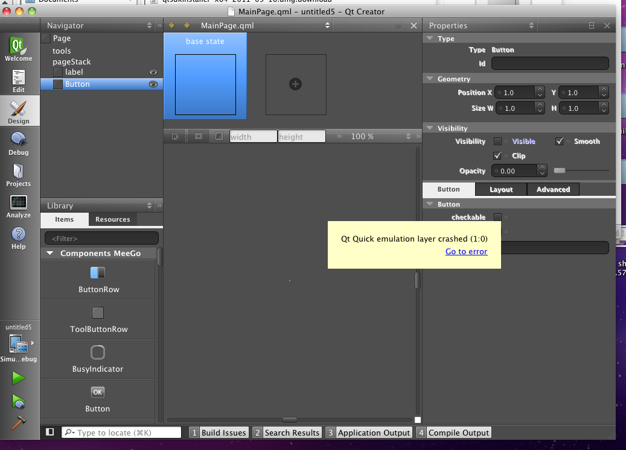Open Debug mode in sidebar

coord(18,143)
